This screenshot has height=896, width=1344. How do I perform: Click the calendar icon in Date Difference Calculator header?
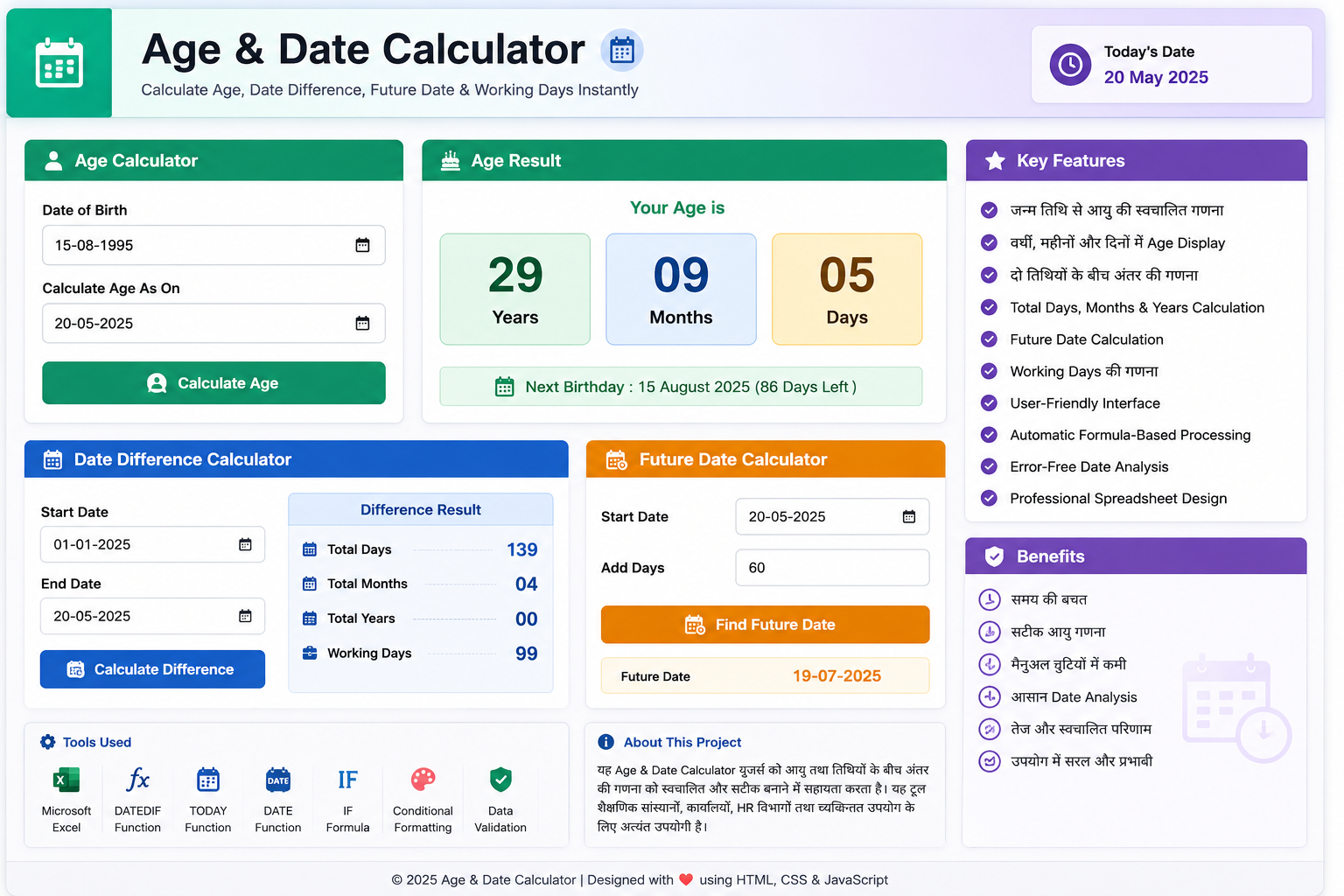[x=52, y=460]
